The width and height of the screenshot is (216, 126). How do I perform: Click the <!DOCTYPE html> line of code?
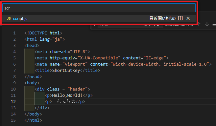[x=43, y=33]
